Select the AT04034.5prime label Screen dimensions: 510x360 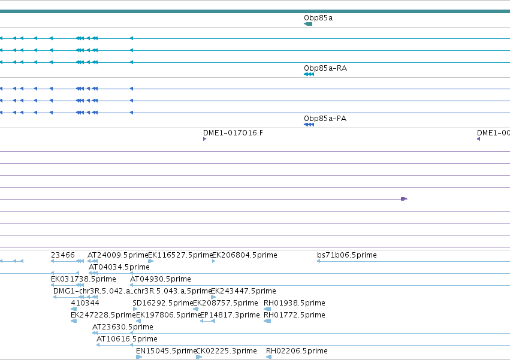point(119,267)
